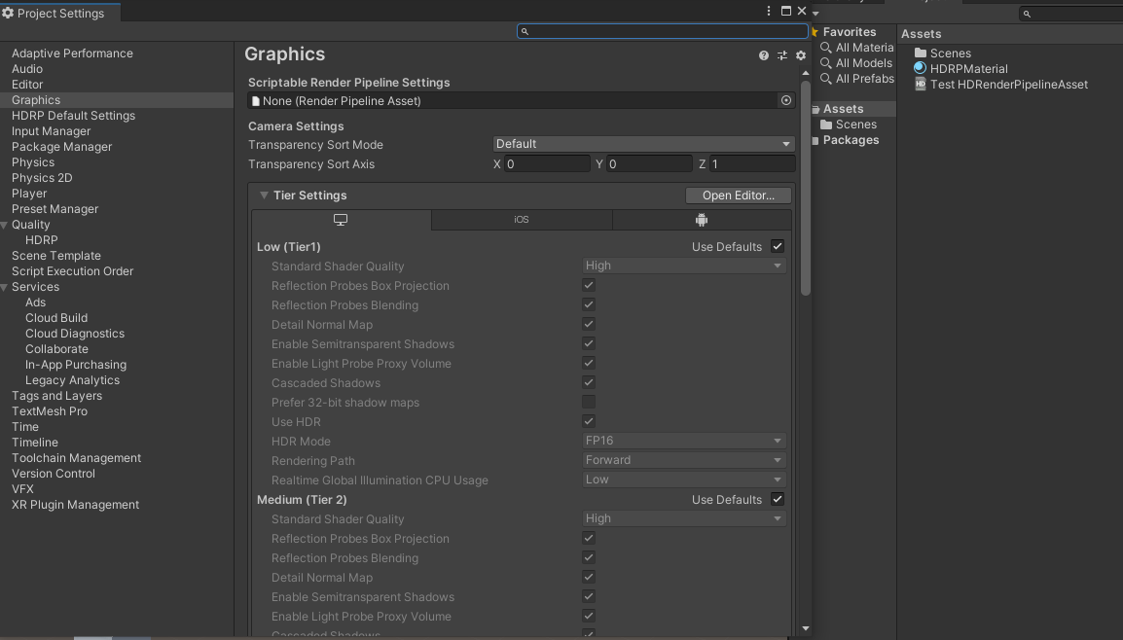Select the Android platform tier tab
The image size is (1123, 640).
[x=702, y=220]
